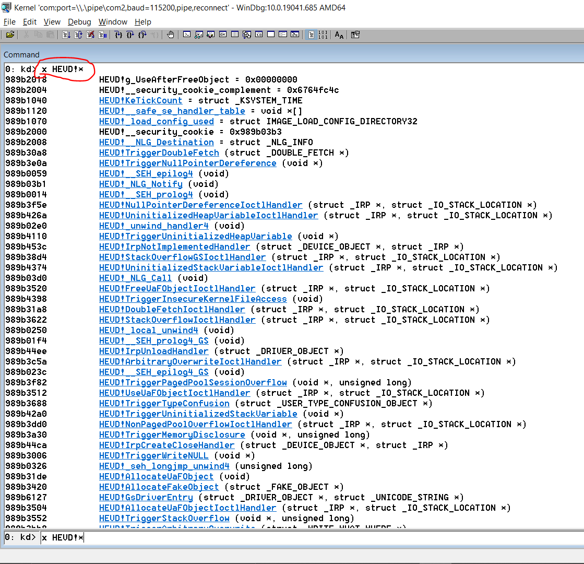Click the HEVD!TriggerMemoryDisclosure link
The image size is (584, 564).
[x=172, y=434]
